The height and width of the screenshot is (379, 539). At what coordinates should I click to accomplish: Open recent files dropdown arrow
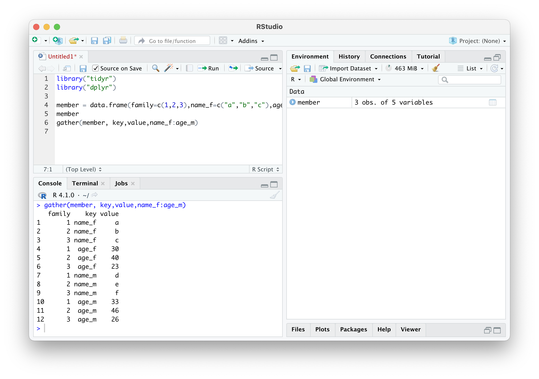tap(83, 41)
